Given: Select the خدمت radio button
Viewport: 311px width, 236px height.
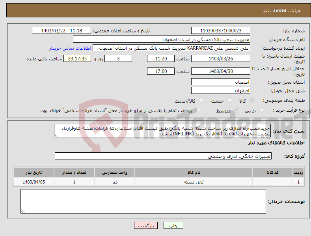Looking at the screenshot, I should [x=229, y=100].
